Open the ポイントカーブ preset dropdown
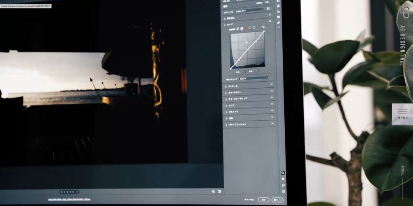413x206 pixels. pyautogui.click(x=254, y=78)
